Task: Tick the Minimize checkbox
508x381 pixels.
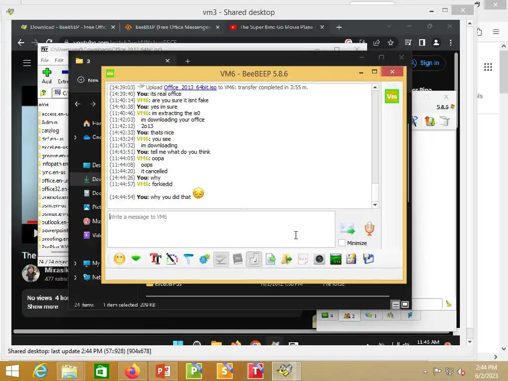Action: 341,243
